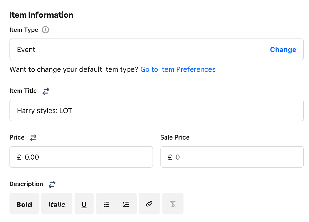Click the swap arrows beside Price
Image resolution: width=309 pixels, height=222 pixels.
(33, 138)
